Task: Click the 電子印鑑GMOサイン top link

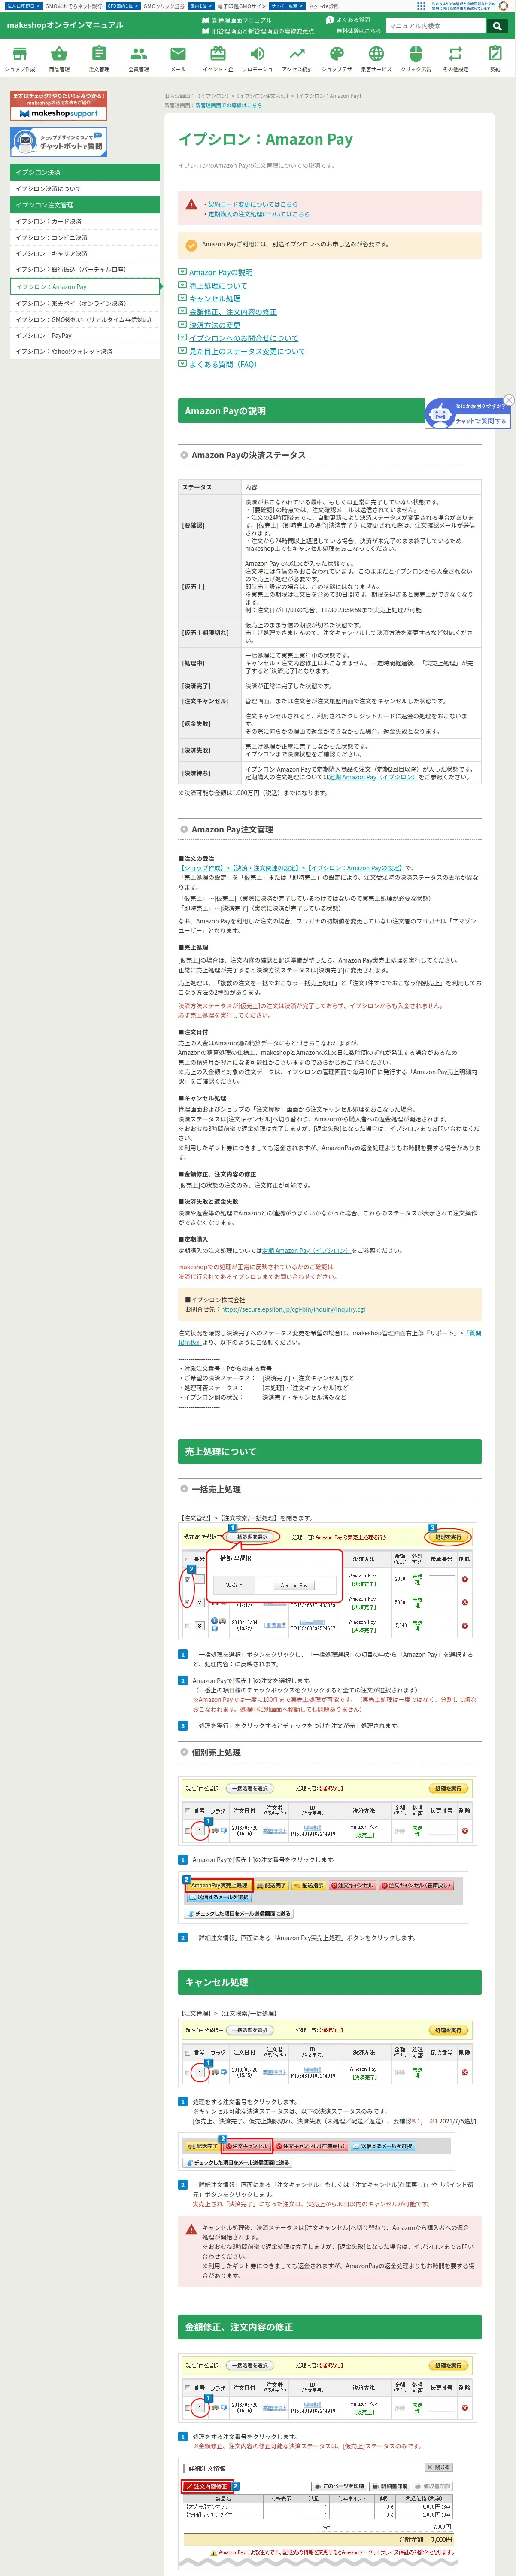Action: (242, 6)
